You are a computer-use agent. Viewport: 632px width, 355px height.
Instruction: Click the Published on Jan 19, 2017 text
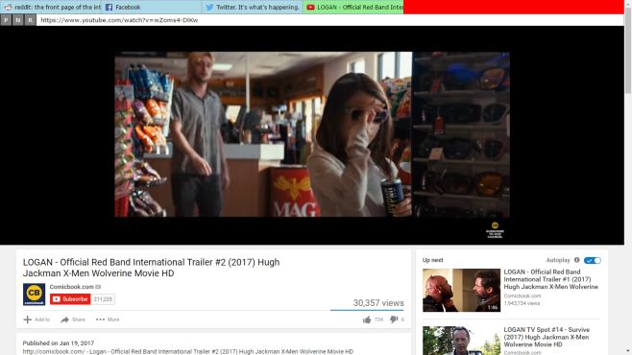coord(59,343)
